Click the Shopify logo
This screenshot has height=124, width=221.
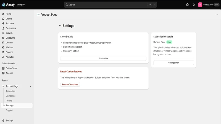(8, 5)
